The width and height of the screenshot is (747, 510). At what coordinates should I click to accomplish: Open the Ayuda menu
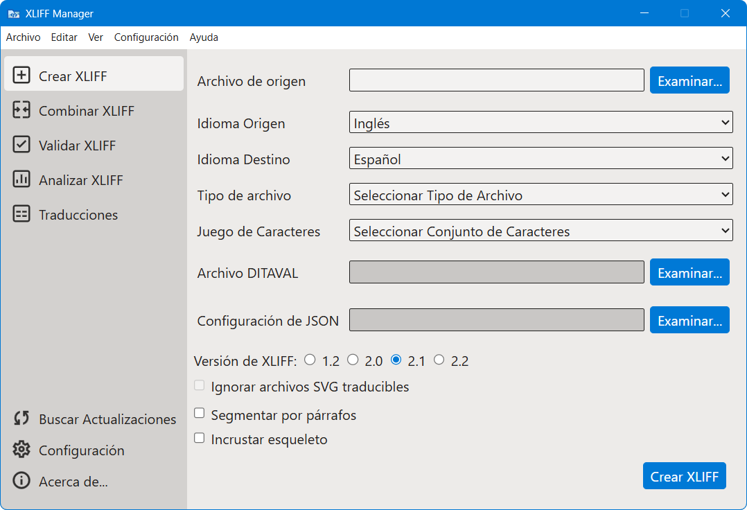[204, 37]
